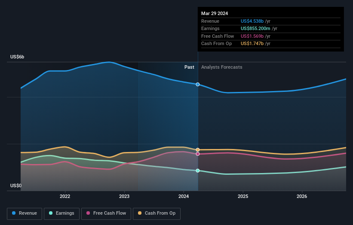Toggle the Earnings legend button
353x225 pixels.
[61, 213]
